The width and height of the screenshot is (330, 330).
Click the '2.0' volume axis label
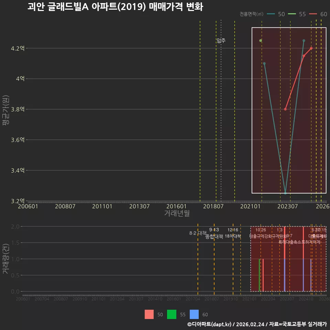click(x=15, y=227)
